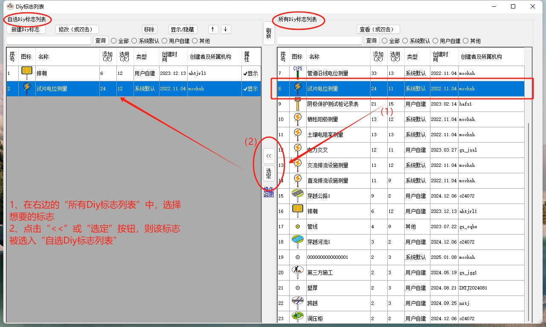Select the 调压柜 icon in the right list
546x327 pixels.
297,317
